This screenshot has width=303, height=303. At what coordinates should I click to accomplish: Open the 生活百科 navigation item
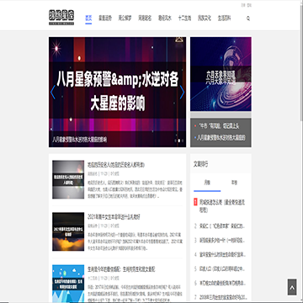[x=224, y=19]
